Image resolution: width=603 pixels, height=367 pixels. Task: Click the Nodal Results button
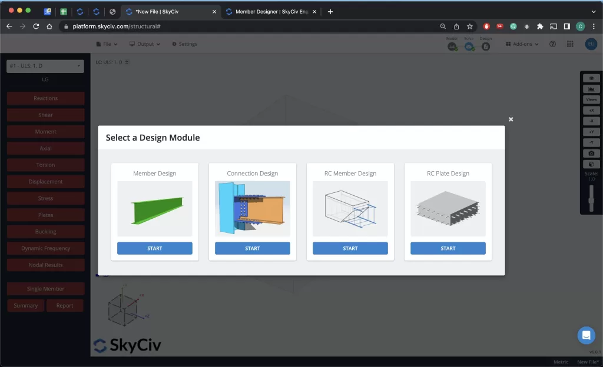pos(45,265)
